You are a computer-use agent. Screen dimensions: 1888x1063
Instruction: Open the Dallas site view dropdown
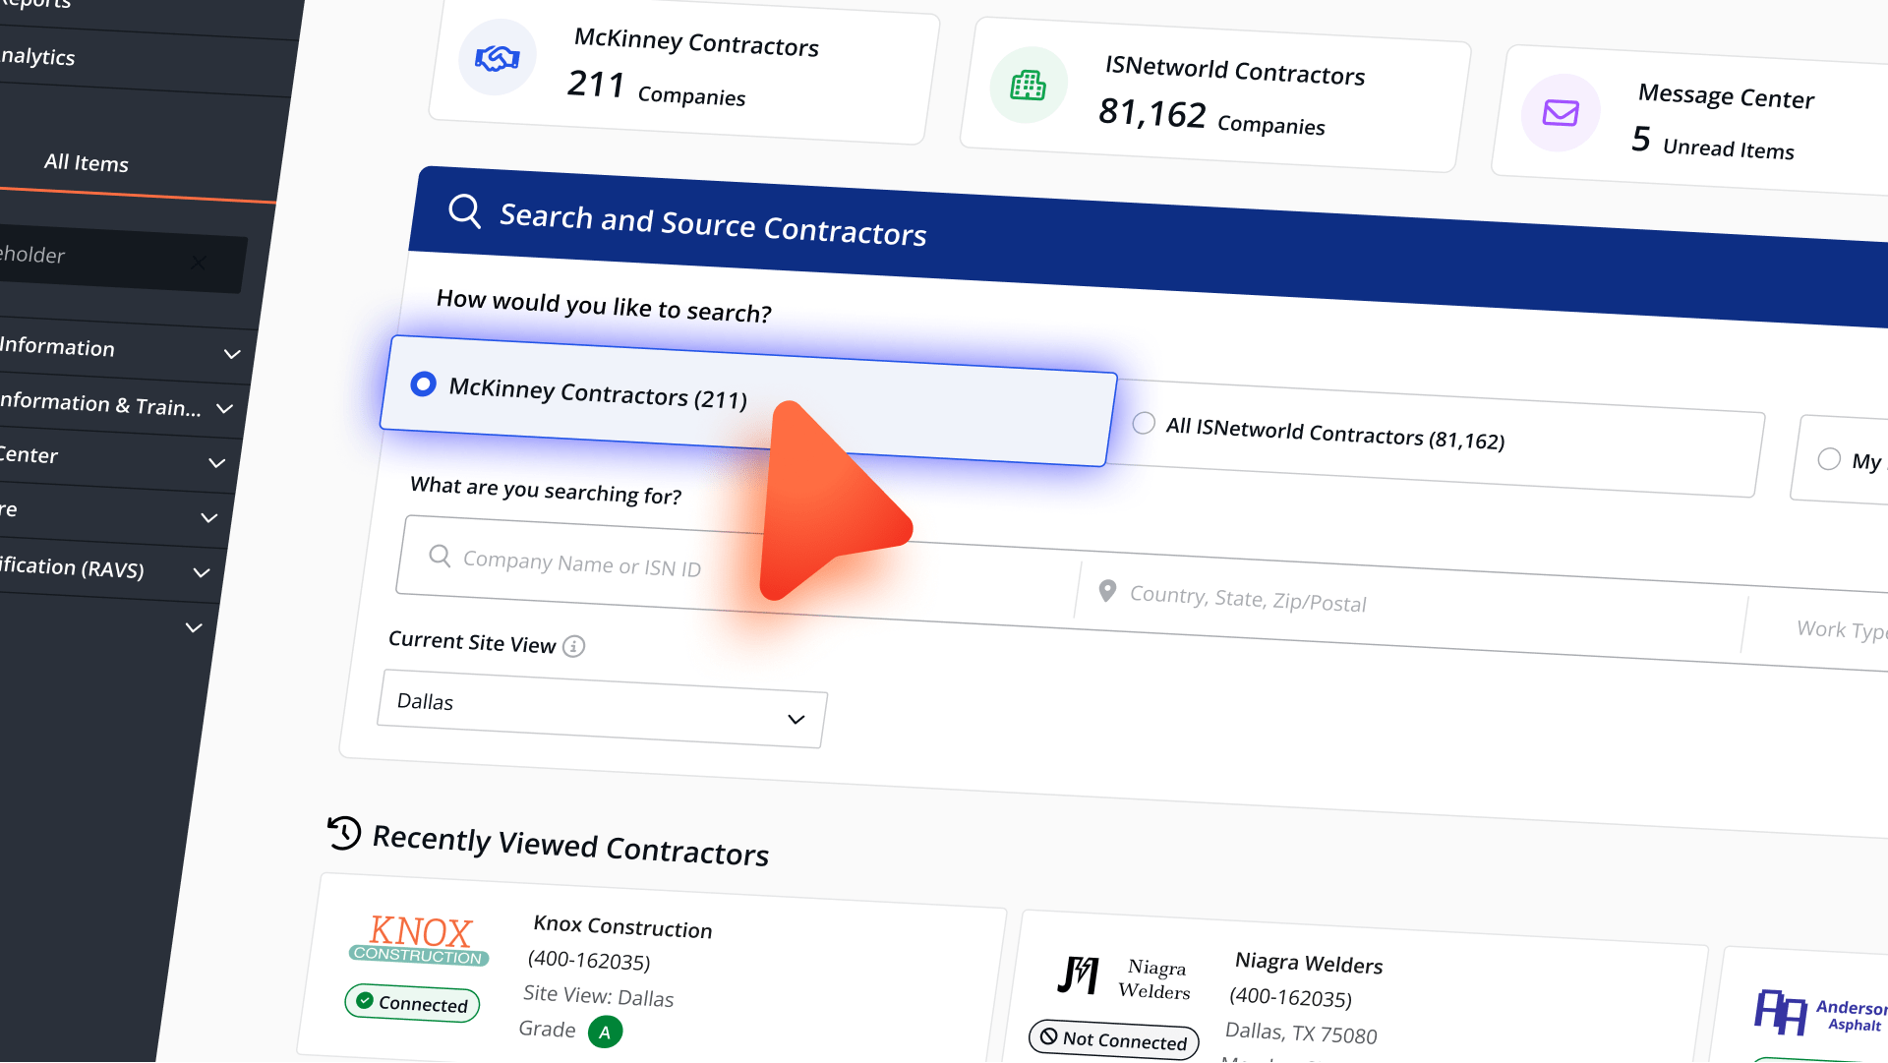[x=602, y=709]
